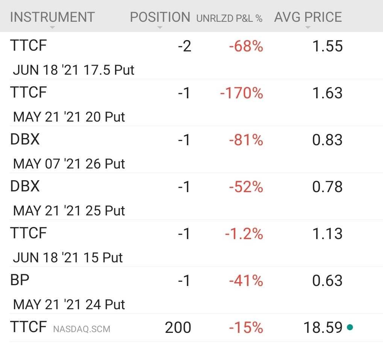Viewport: 383px width, 346px height.
Task: Click the green status dot beside 18.59
Action: click(x=350, y=327)
